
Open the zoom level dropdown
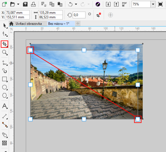click(153, 4)
